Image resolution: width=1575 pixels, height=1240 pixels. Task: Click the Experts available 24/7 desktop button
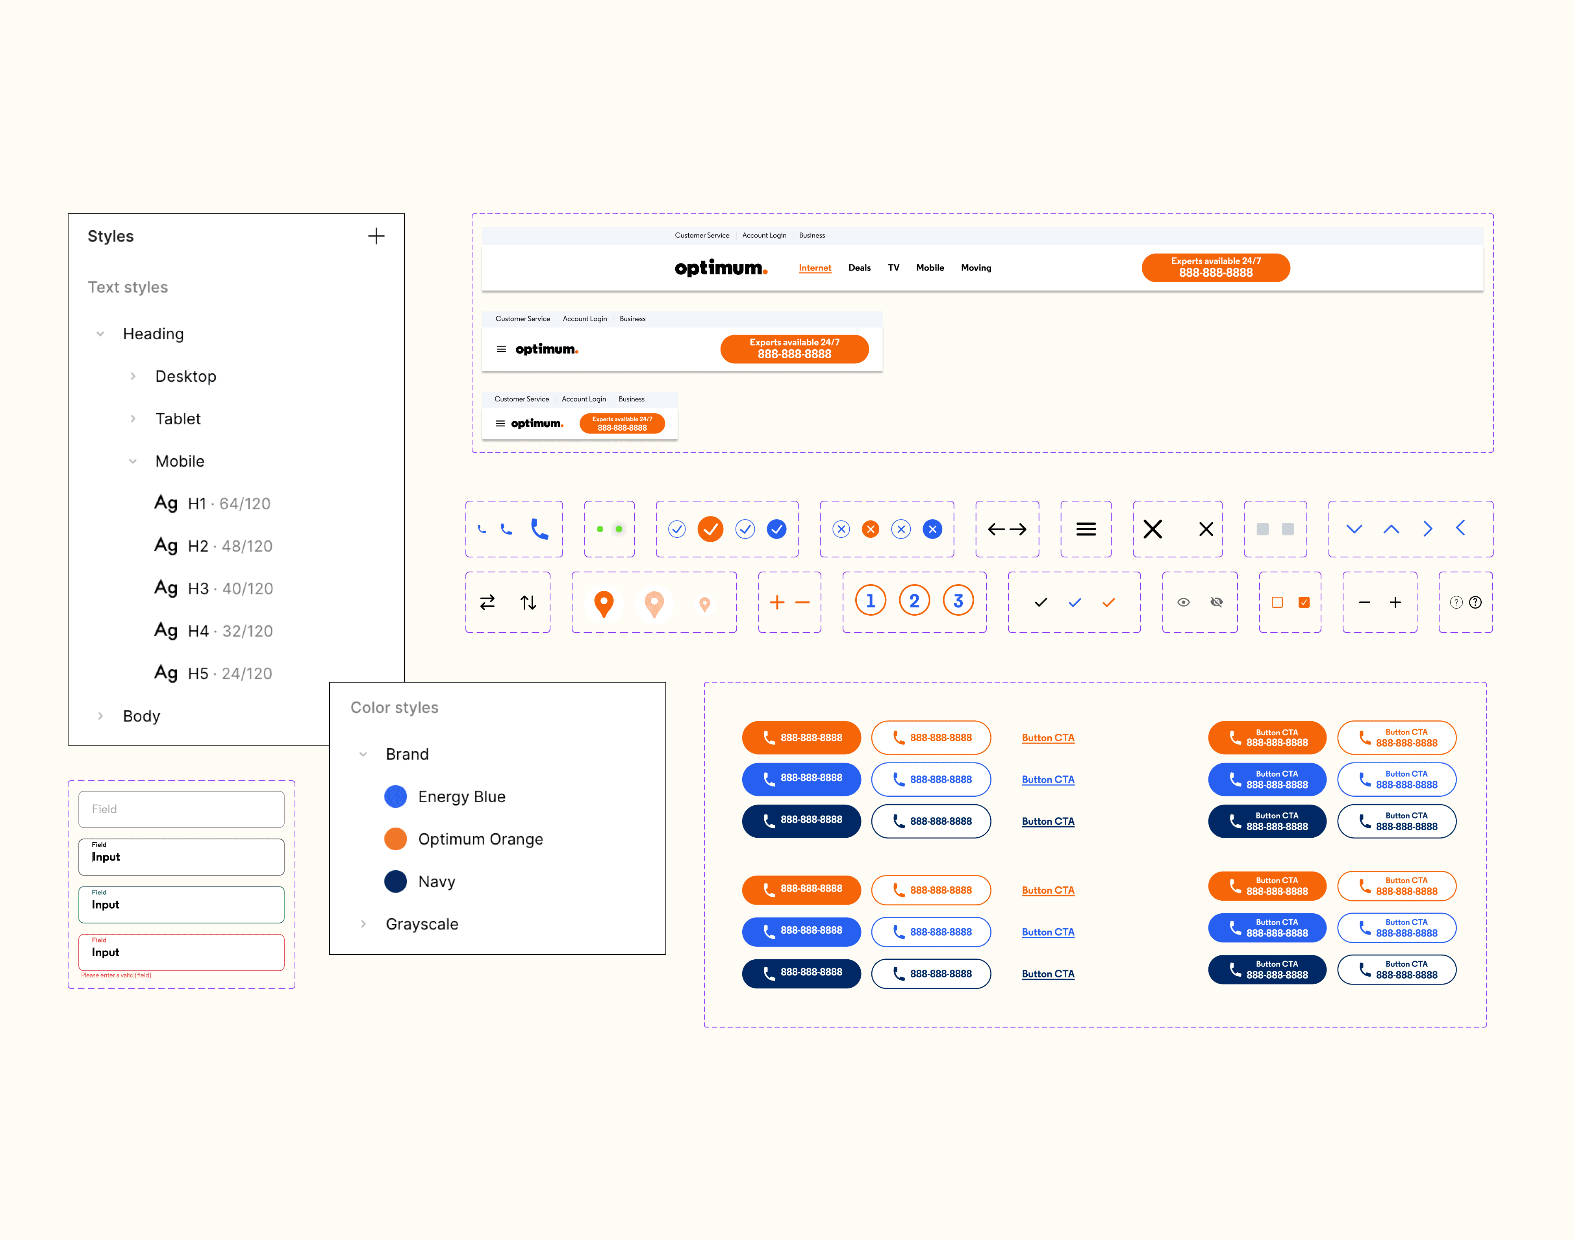click(x=1215, y=267)
